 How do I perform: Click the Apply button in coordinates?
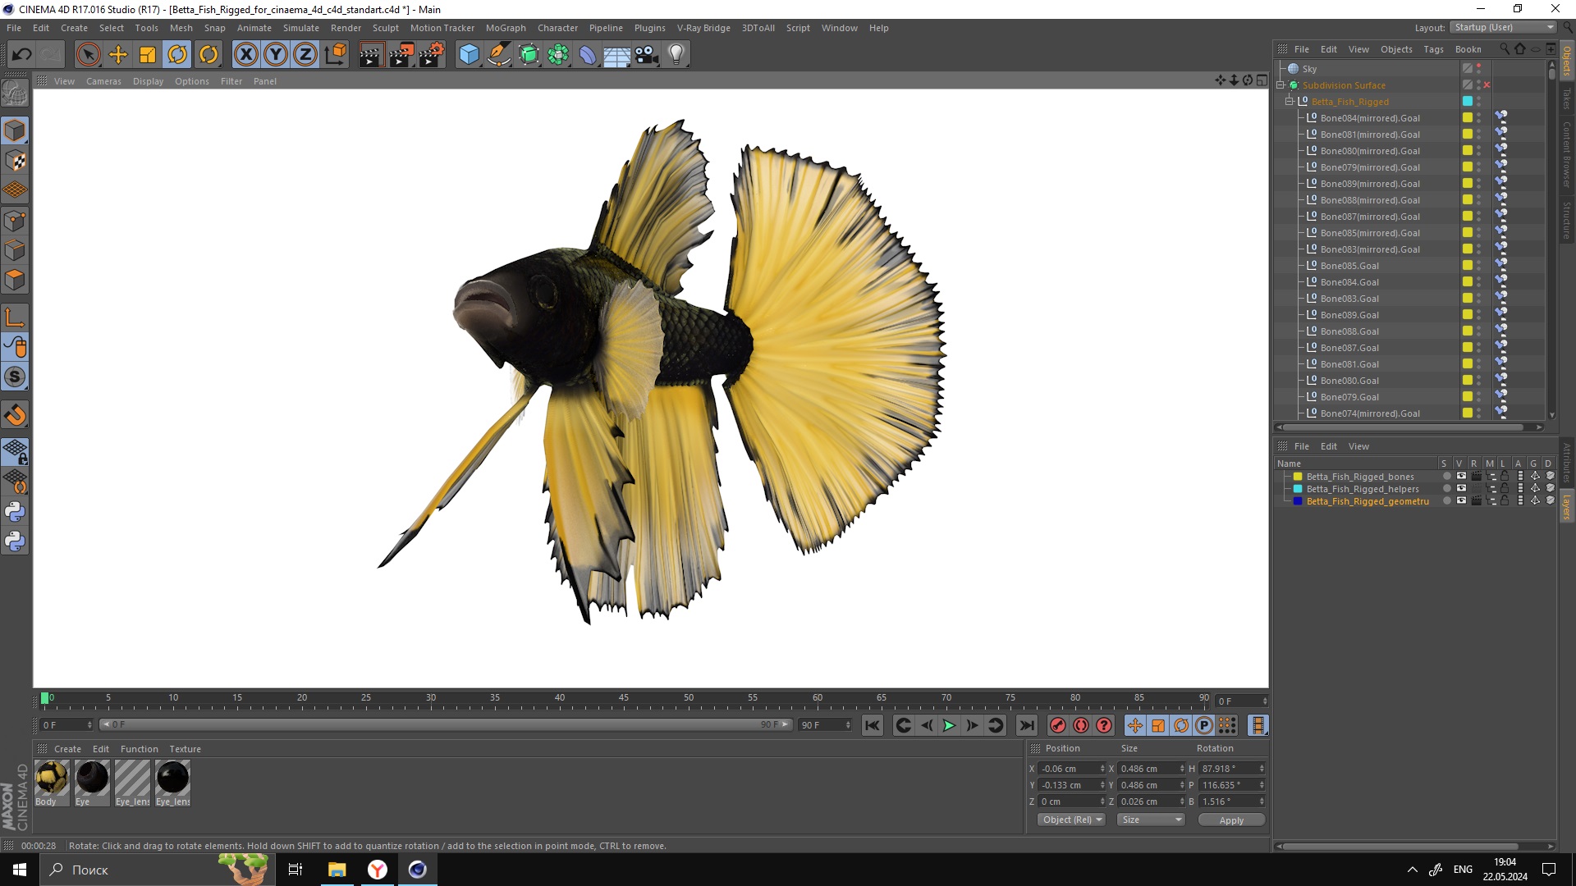pyautogui.click(x=1231, y=820)
